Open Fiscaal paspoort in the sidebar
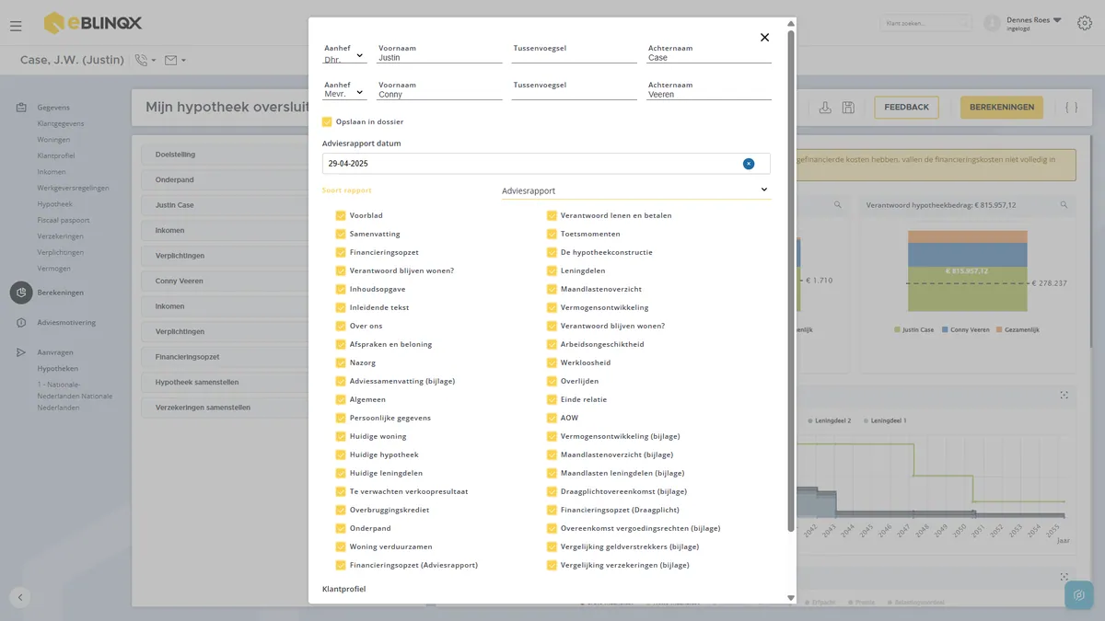The width and height of the screenshot is (1105, 621). tap(63, 220)
